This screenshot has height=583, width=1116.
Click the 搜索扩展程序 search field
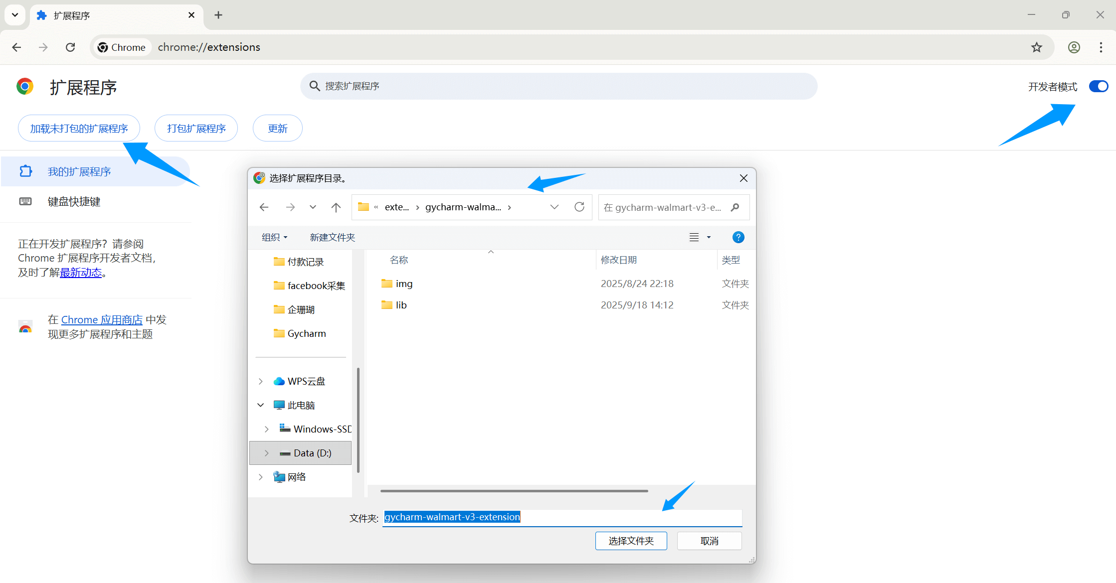(x=558, y=86)
